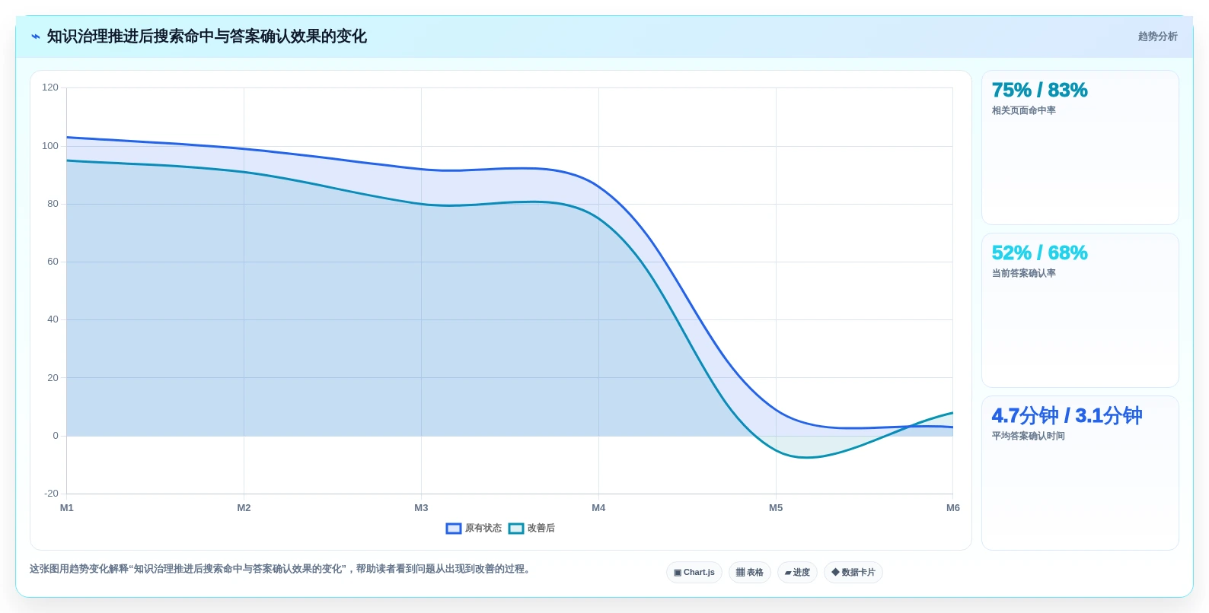Viewport: 1209px width, 613px height.
Task: Click the -20 y-axis tick label
Action: click(x=51, y=494)
